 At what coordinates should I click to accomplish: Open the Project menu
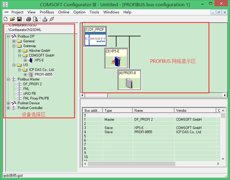(x=17, y=12)
